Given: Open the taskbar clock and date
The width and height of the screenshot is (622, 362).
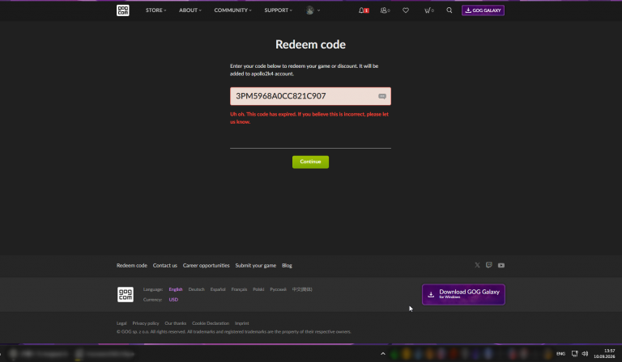Looking at the screenshot, I should point(604,354).
